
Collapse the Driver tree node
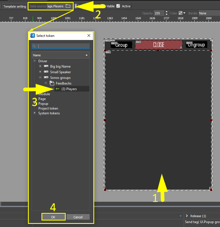tap(34, 61)
